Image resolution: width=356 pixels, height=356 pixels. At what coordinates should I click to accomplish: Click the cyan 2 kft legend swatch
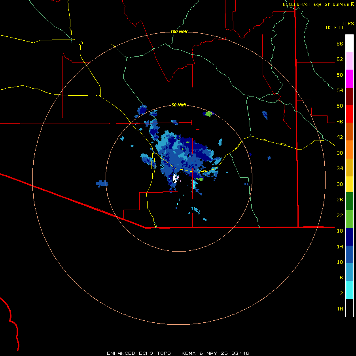point(349,290)
